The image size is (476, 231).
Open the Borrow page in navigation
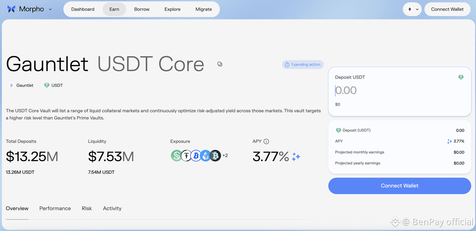click(142, 9)
